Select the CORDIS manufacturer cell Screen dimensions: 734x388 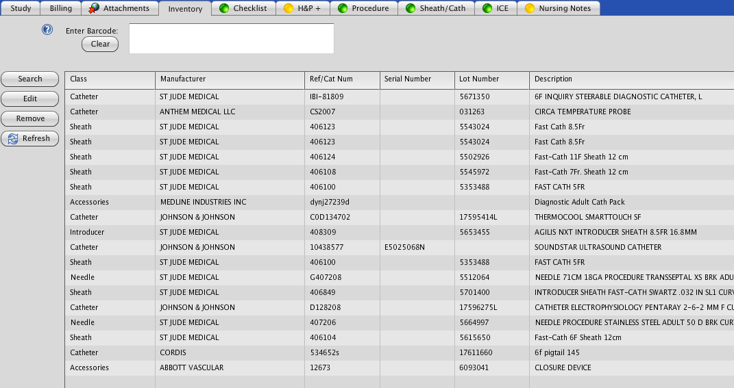pyautogui.click(x=230, y=352)
